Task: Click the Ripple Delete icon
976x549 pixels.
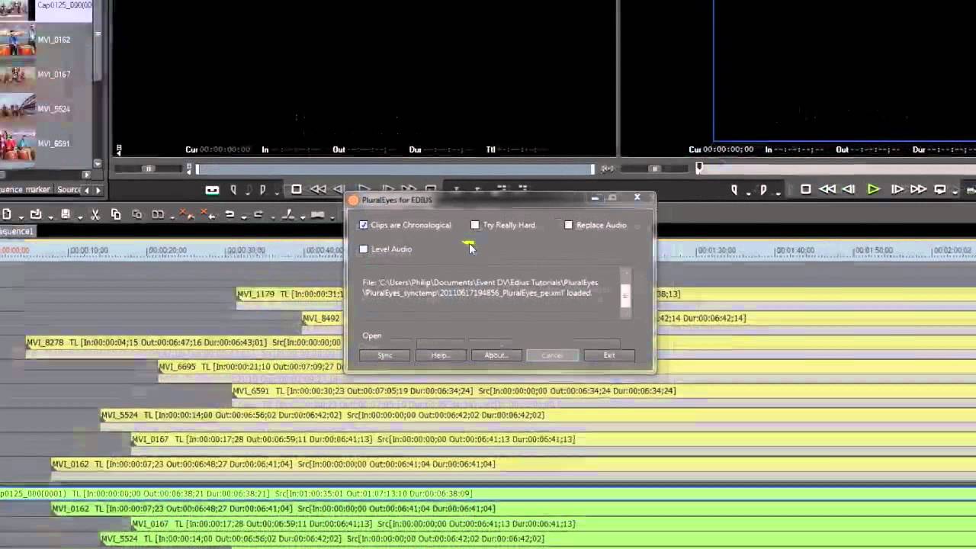Action: tap(207, 214)
